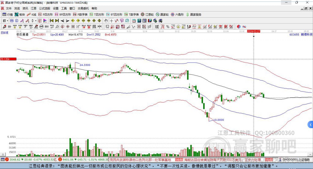This screenshot has height=169, width=313.
Task: Open the 行情 quotes view
Action: (x=7, y=15)
